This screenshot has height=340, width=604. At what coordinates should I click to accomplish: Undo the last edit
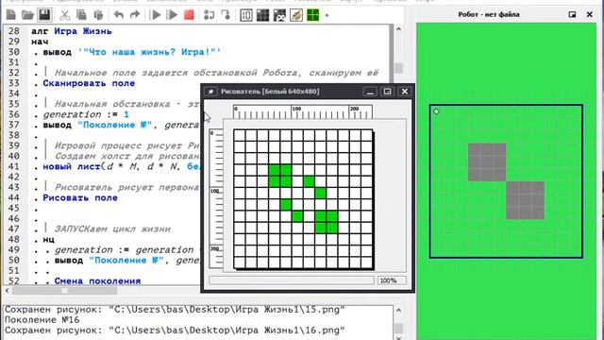[x=118, y=15]
